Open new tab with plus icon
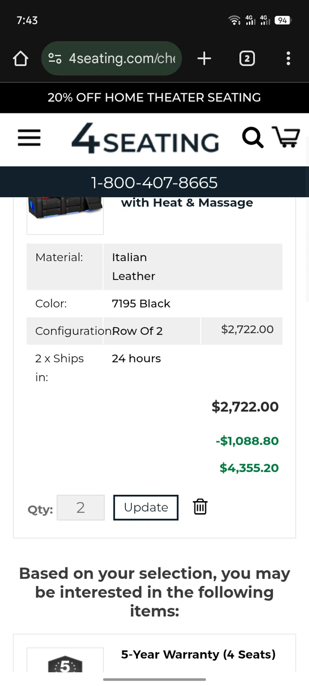The image size is (309, 686). [204, 59]
